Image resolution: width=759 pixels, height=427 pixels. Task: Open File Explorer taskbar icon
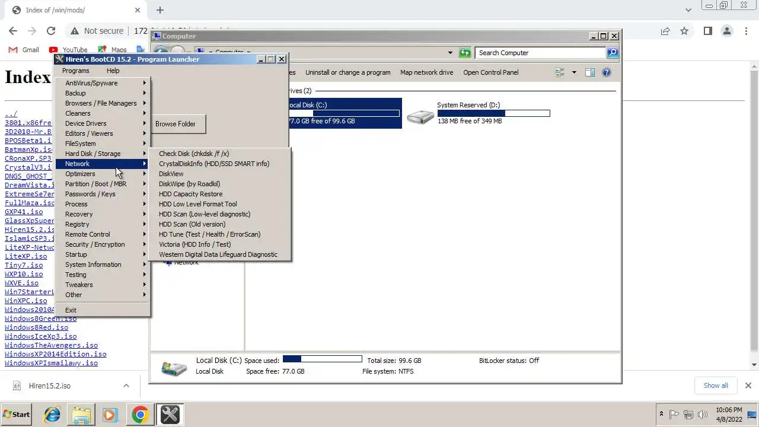(81, 414)
